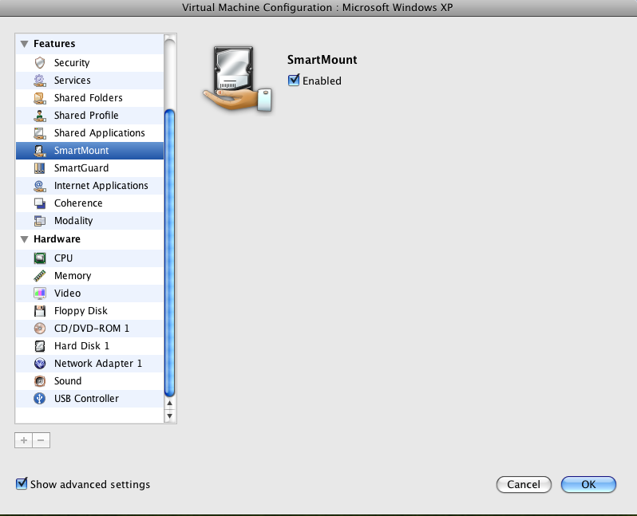Select Shared Folders row
The width and height of the screenshot is (637, 516).
click(89, 98)
